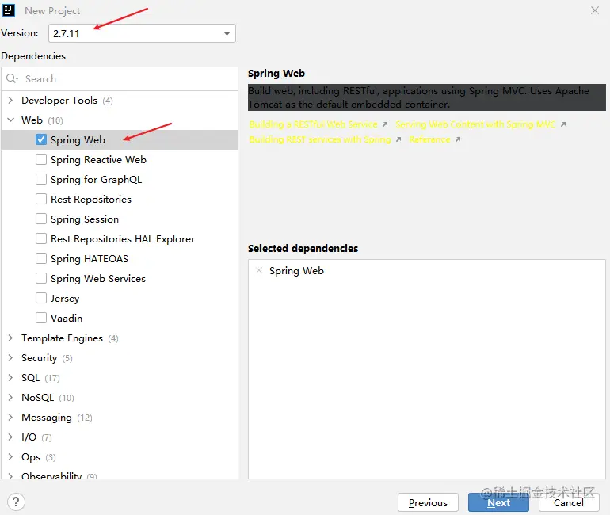Close the New Project dialog
This screenshot has height=515, width=610.
[595, 10]
